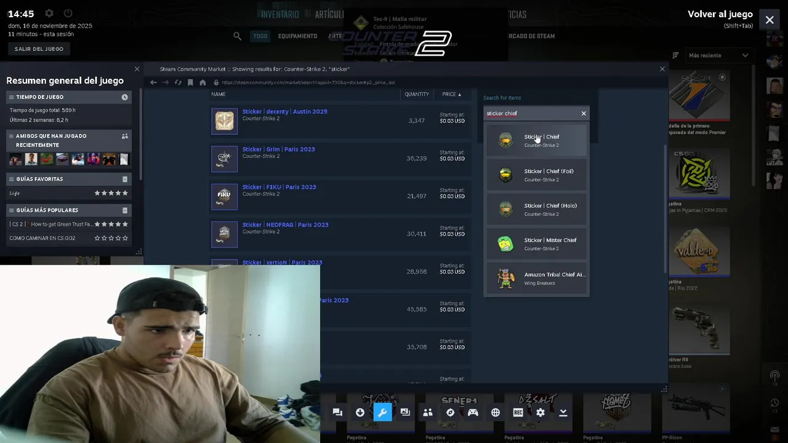Click the filter lines icon beside Más reciente

675,55
